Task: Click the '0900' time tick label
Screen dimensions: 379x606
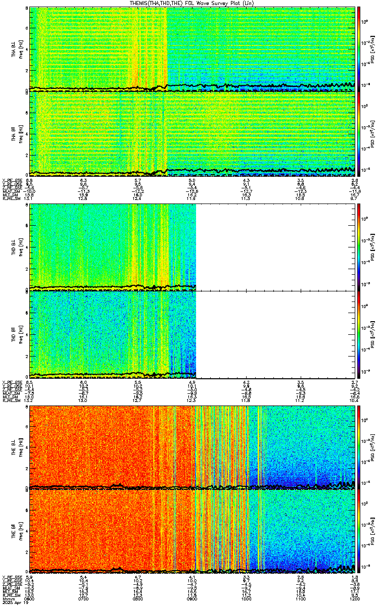Action: click(x=191, y=599)
